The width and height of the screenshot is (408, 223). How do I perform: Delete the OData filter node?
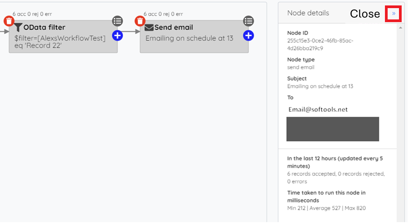[9, 21]
